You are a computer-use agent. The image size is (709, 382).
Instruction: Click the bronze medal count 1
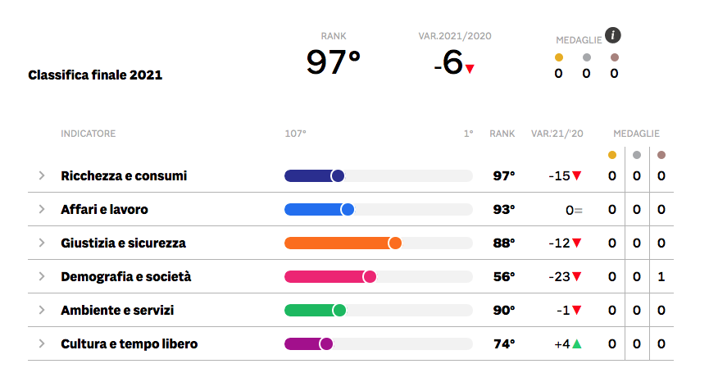[661, 277]
